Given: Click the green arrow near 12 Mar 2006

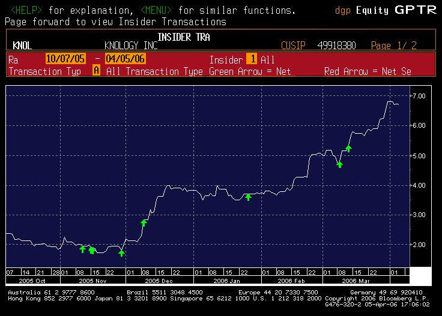Looking at the screenshot, I should [348, 148].
